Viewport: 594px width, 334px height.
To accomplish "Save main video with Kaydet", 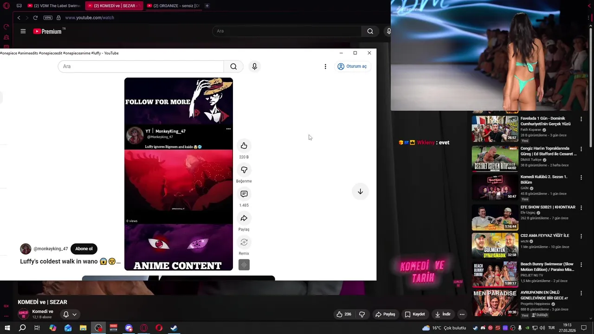I will (x=415, y=314).
